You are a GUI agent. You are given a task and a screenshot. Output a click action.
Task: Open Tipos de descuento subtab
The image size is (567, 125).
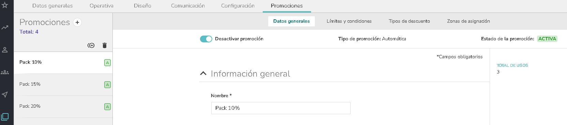click(x=409, y=21)
